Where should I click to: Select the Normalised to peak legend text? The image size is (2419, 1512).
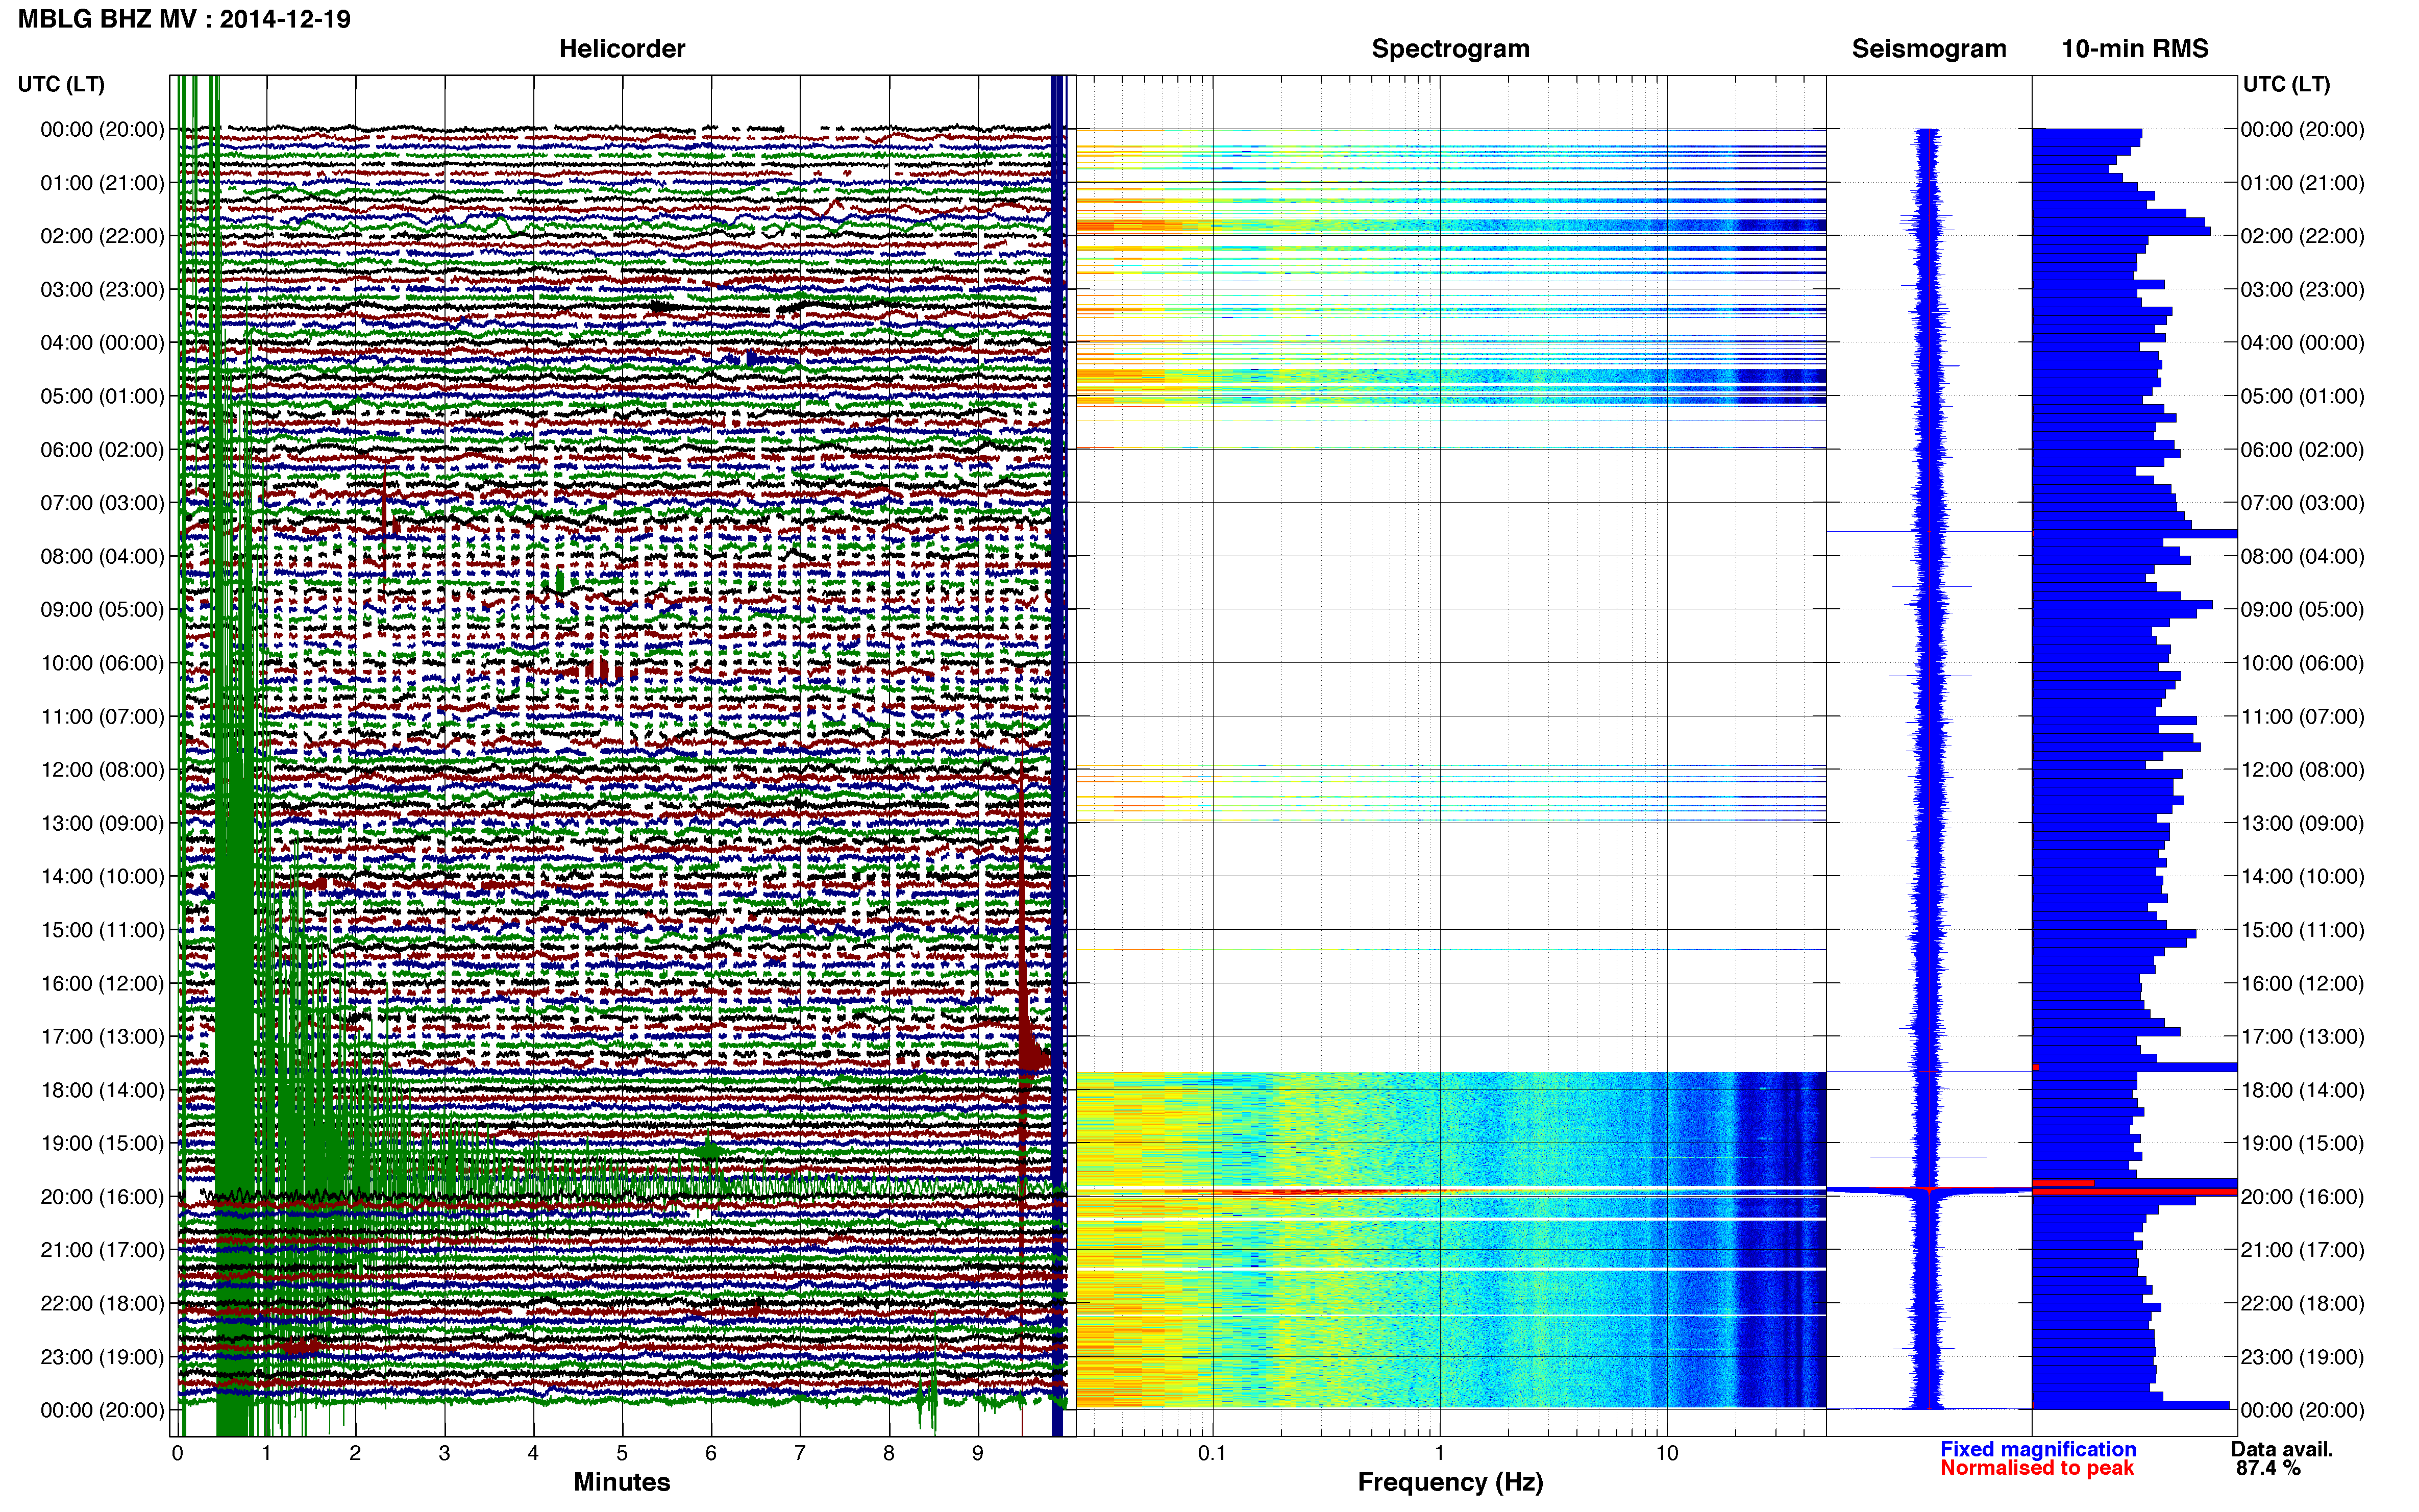click(2037, 1468)
